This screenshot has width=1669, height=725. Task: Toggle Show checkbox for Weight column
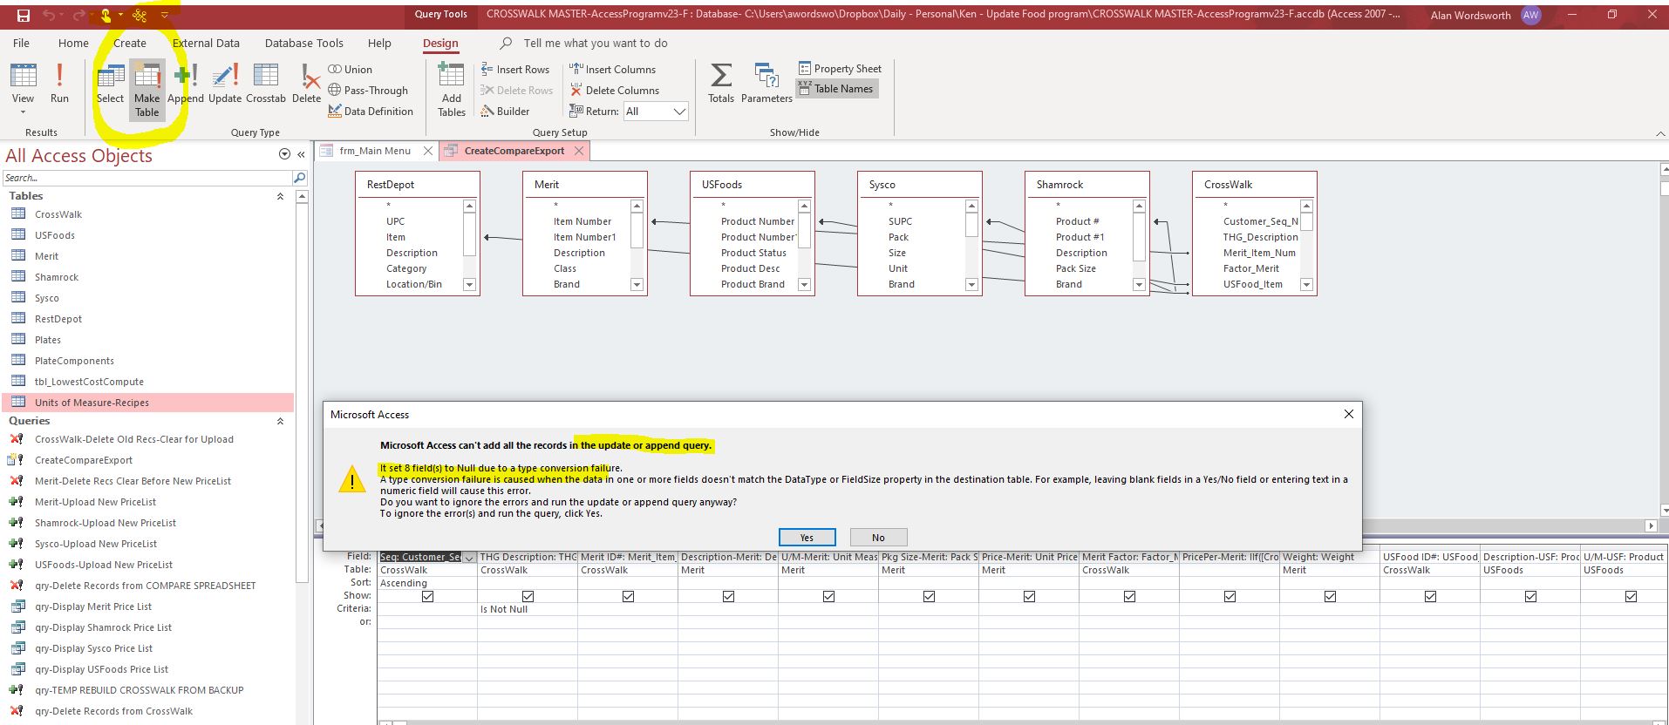1330,597
